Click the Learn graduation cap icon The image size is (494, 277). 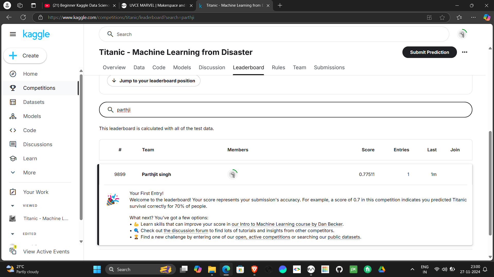point(13,159)
